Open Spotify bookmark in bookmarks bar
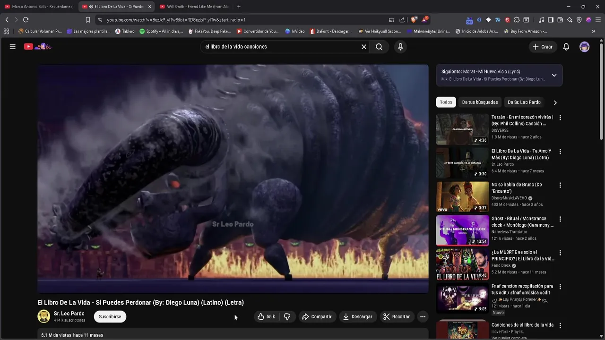Screen dimensions: 605x340 click(x=161, y=31)
